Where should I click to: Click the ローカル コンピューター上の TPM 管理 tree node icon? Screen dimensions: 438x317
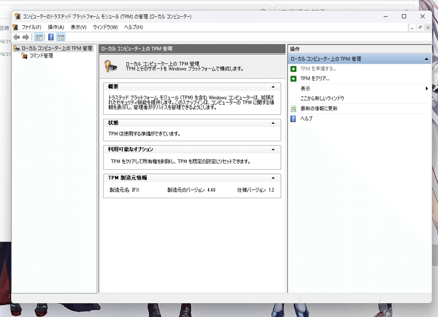pyautogui.click(x=16, y=48)
